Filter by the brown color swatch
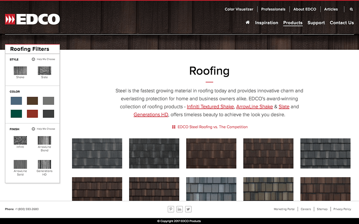The height and width of the screenshot is (224, 359). click(32, 101)
